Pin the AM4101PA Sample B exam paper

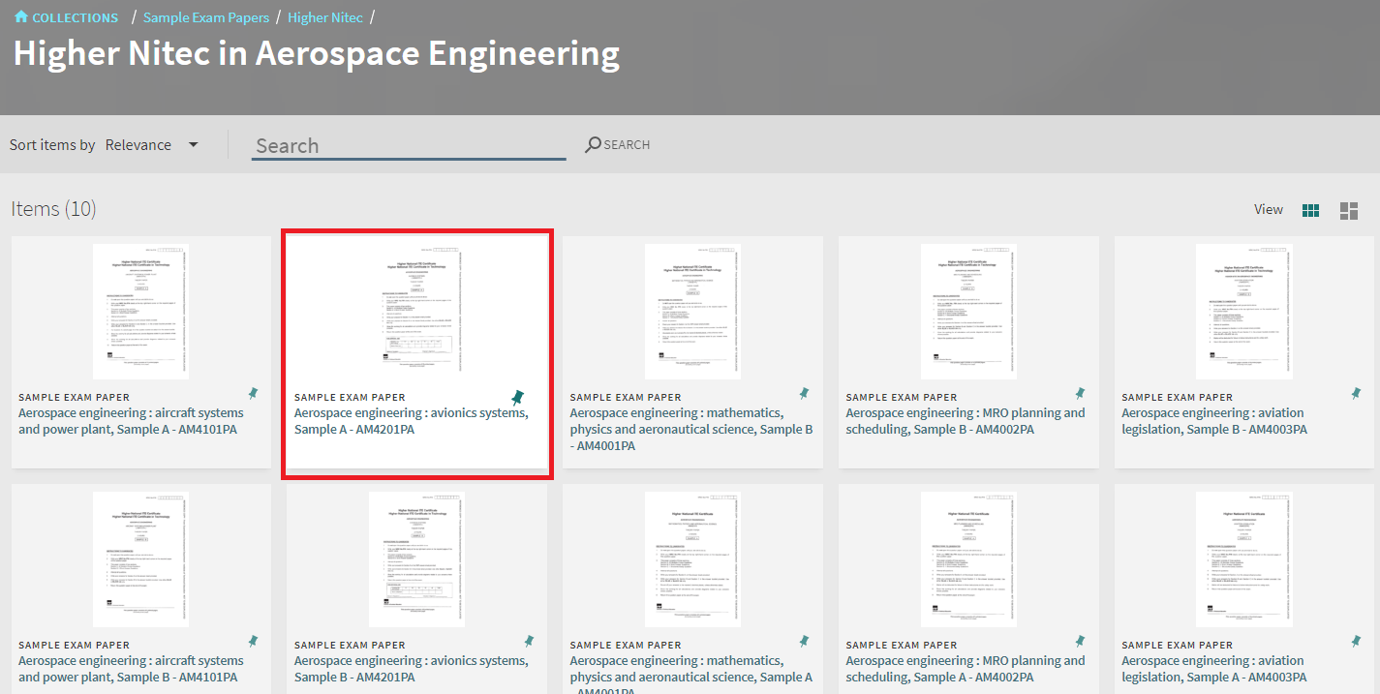(254, 641)
